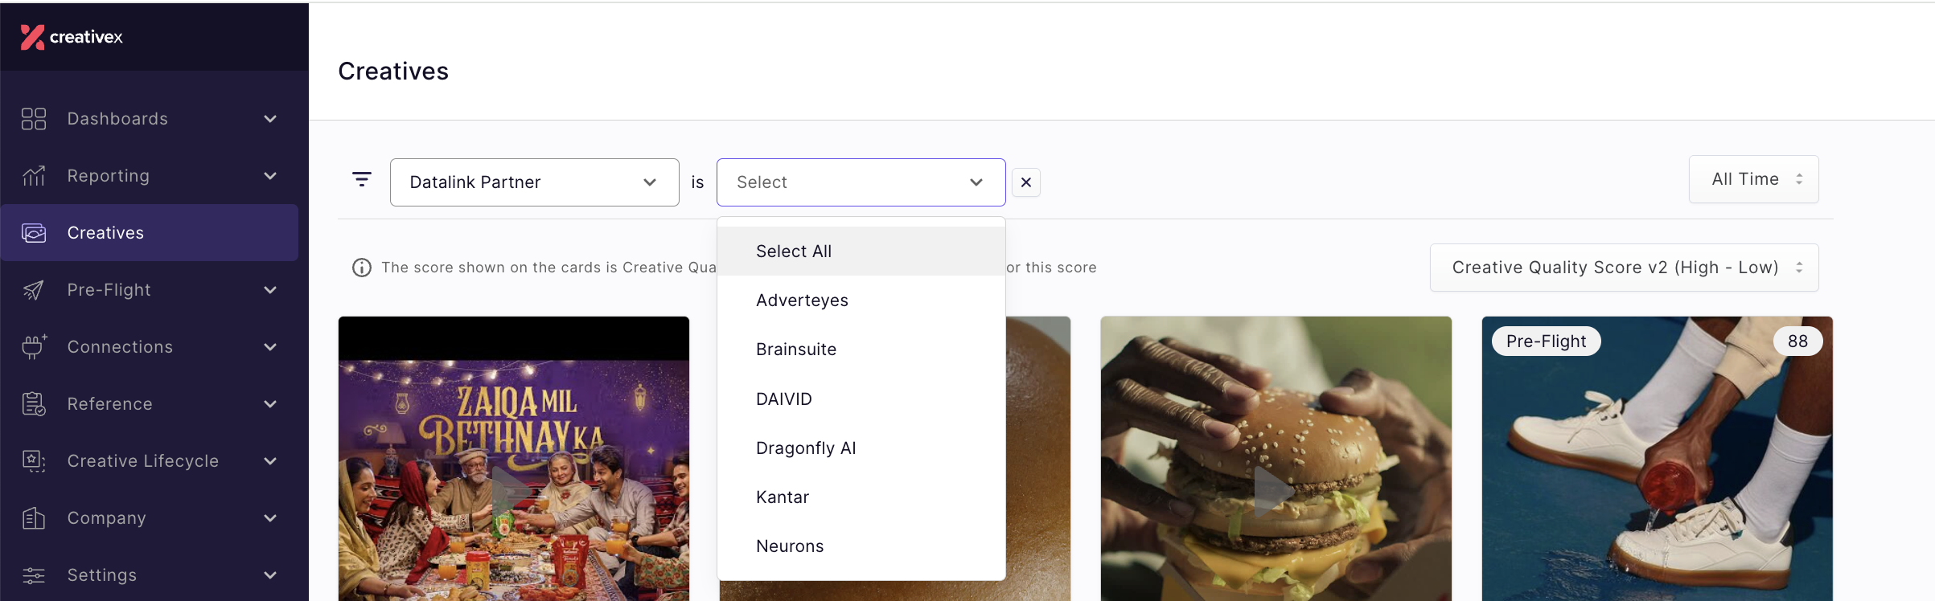The width and height of the screenshot is (1935, 601).
Task: Select Kantar from the partner list
Action: [861, 497]
